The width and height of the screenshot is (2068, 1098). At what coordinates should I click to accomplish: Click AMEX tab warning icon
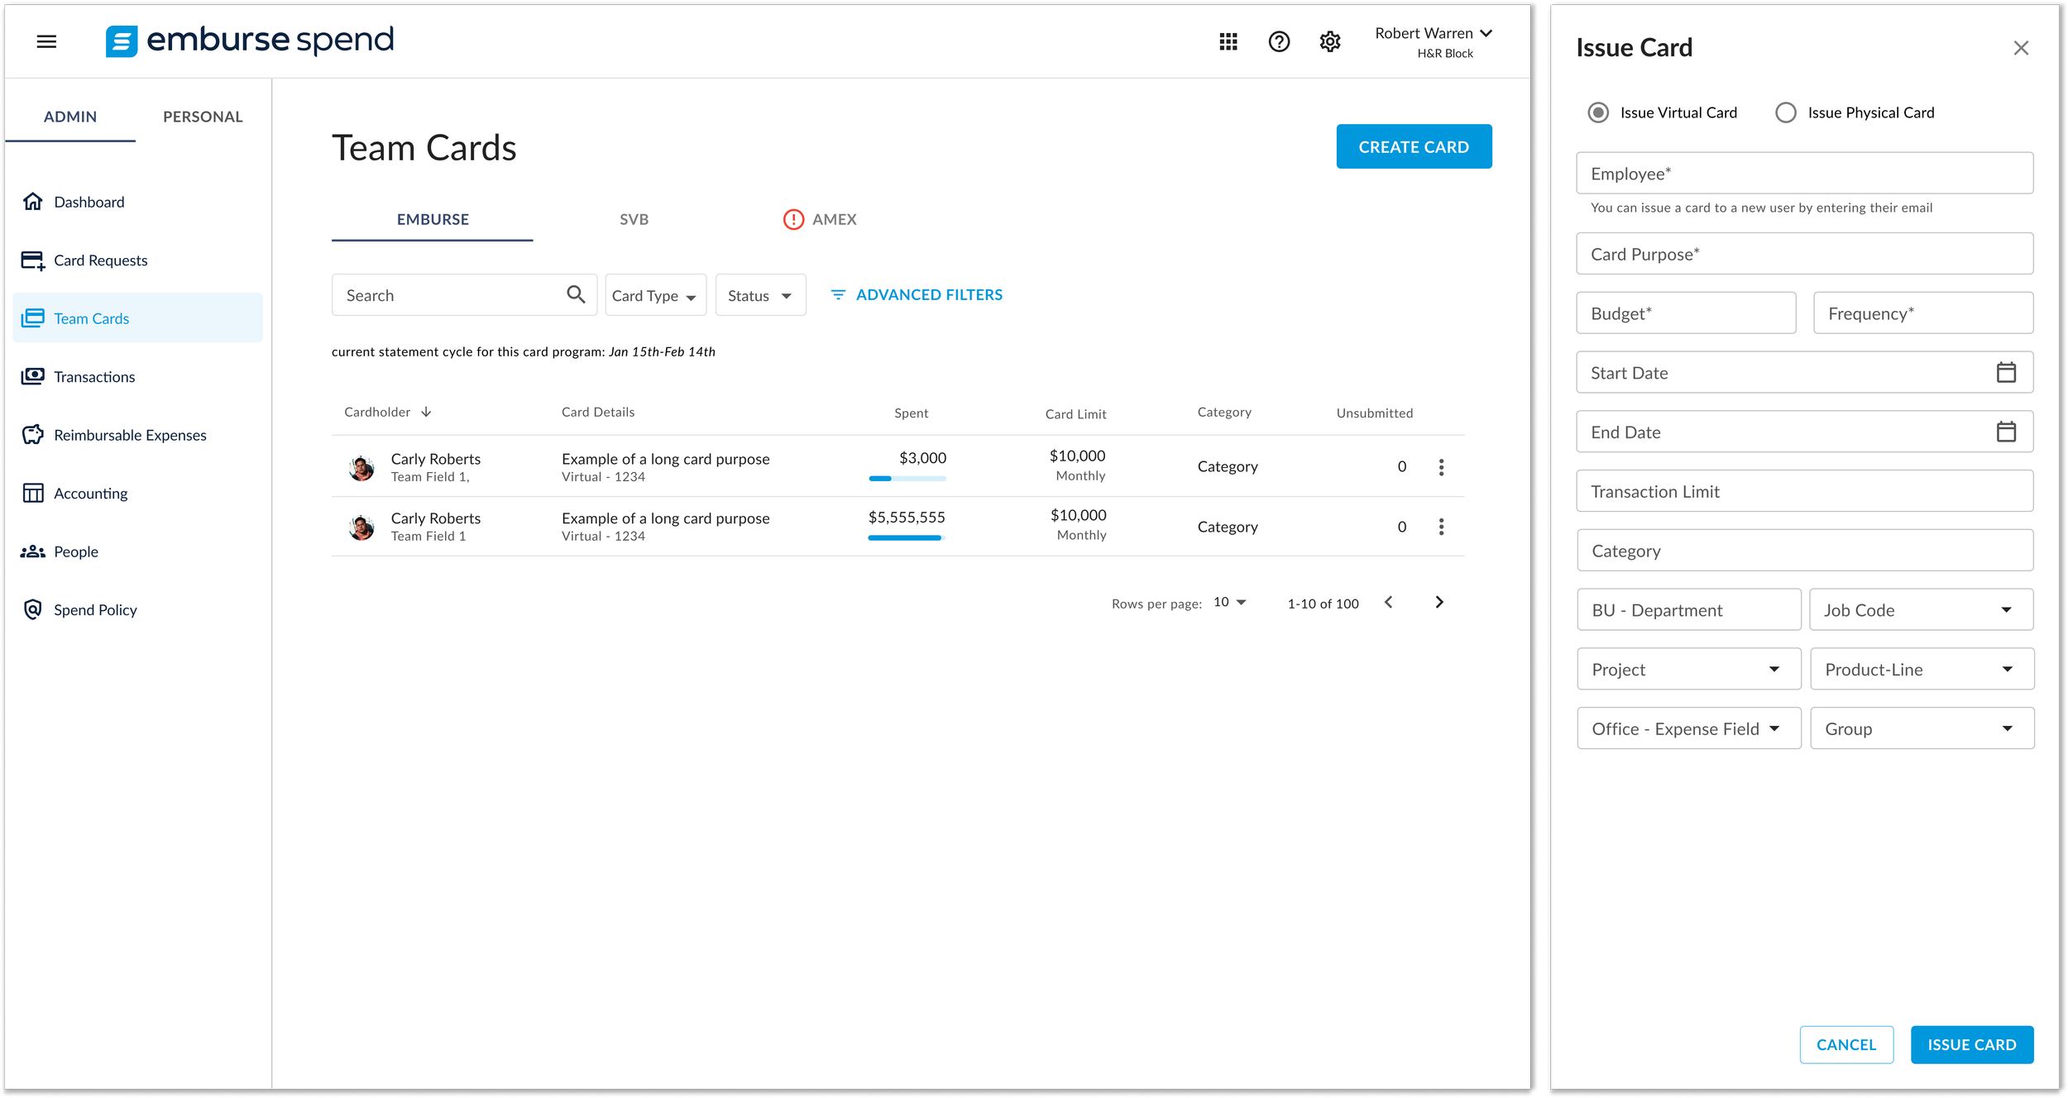point(792,219)
